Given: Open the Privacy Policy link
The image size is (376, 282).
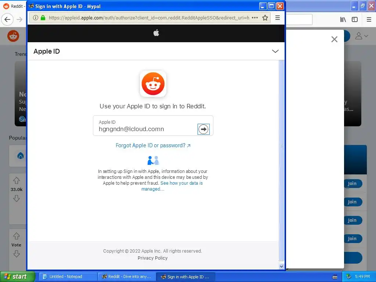Looking at the screenshot, I should [152, 258].
